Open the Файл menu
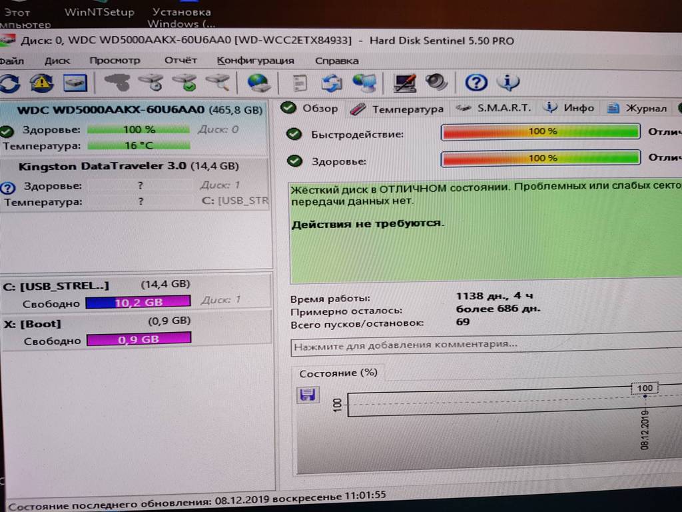Viewport: 682px width, 512px height. (x=12, y=61)
